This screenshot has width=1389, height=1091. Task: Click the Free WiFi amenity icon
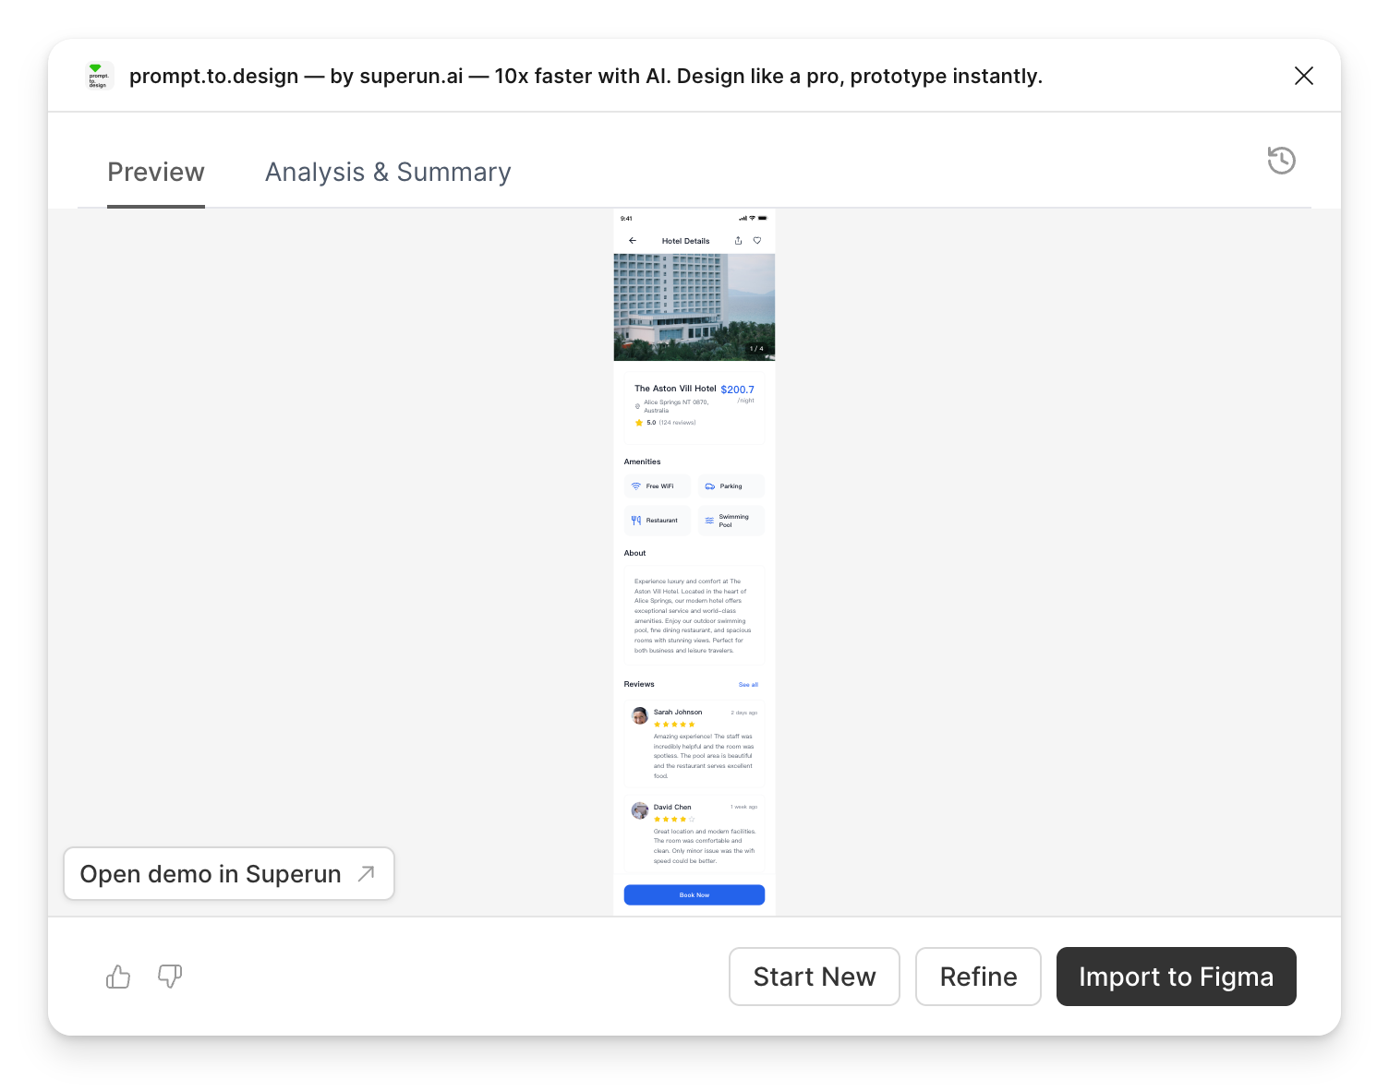pyautogui.click(x=635, y=486)
